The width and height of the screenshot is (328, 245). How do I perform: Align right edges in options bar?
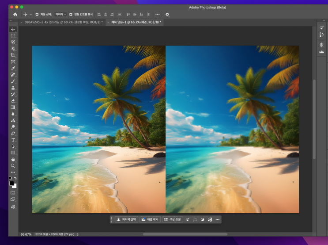[x=112, y=15]
